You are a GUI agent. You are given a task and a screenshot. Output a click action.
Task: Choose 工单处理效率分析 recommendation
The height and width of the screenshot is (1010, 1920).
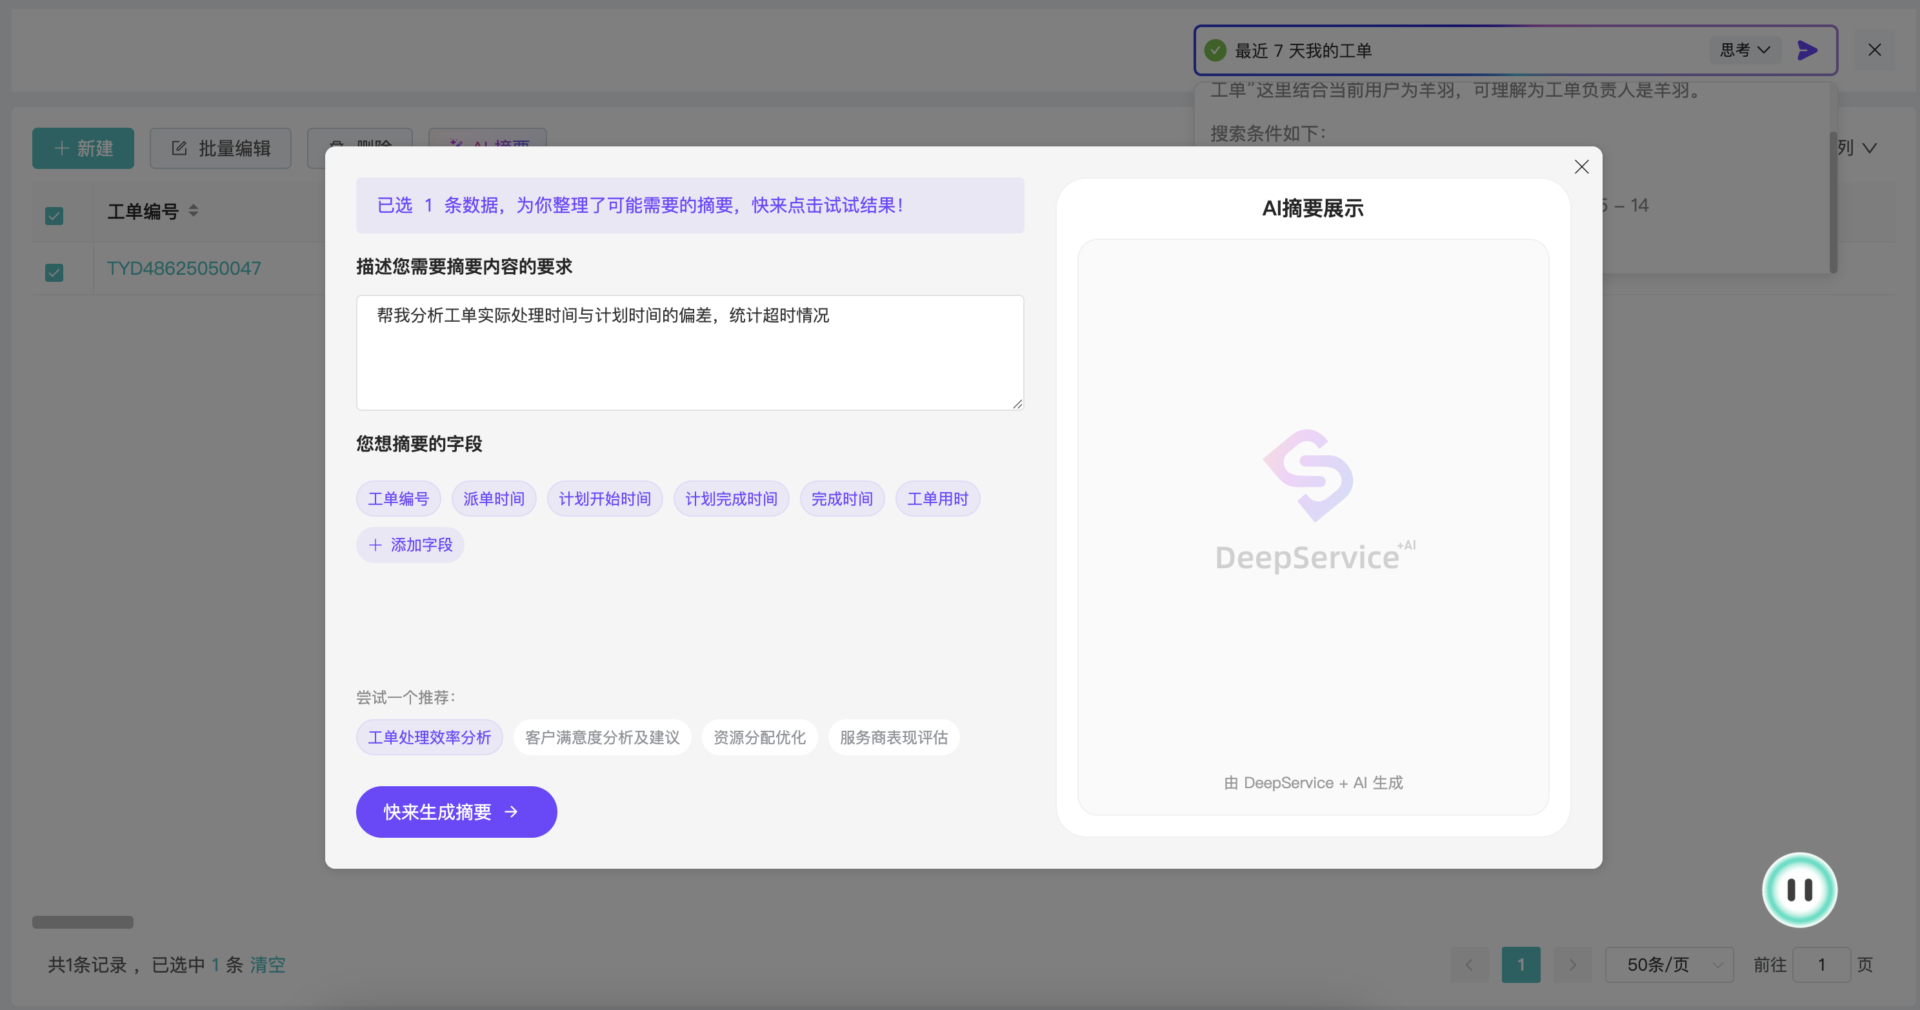coord(429,737)
